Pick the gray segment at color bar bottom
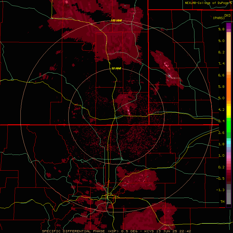 click(229, 198)
